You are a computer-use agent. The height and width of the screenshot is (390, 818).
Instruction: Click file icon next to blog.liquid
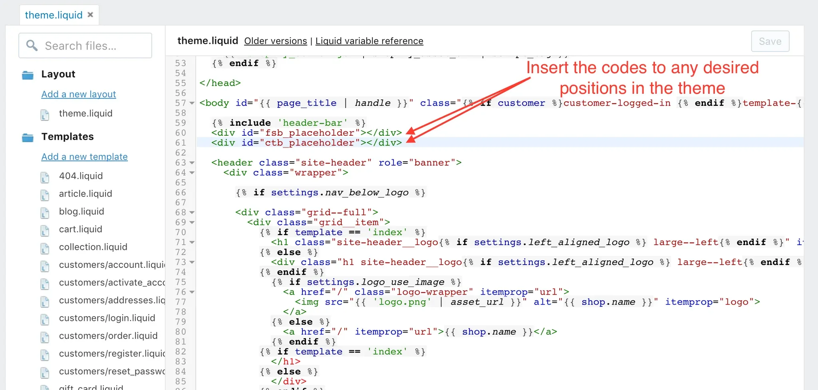coord(45,213)
